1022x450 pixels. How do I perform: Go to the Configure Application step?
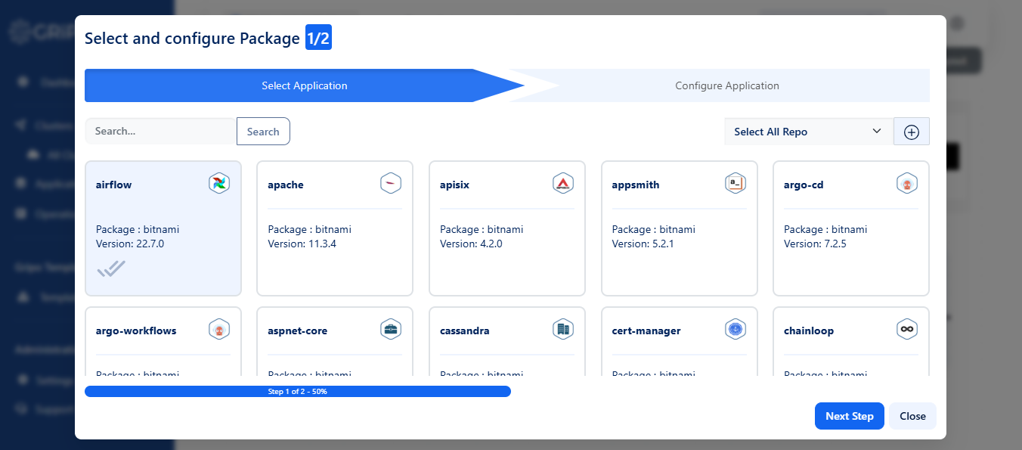[x=727, y=85]
